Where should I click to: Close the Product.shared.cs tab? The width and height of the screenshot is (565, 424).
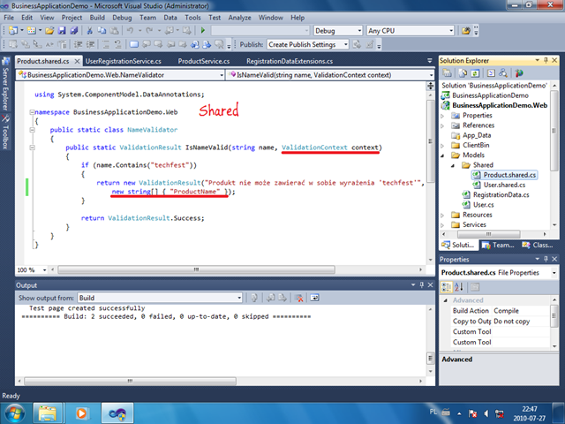coord(77,61)
